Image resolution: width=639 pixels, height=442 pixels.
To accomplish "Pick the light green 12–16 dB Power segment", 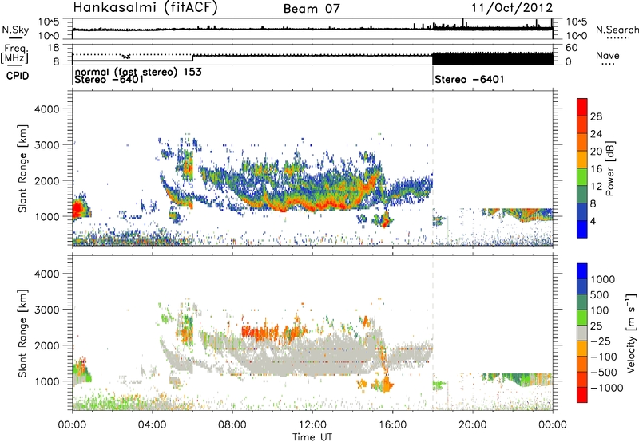I will [x=582, y=177].
